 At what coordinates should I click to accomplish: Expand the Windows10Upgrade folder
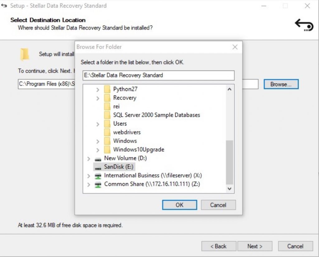(x=98, y=150)
